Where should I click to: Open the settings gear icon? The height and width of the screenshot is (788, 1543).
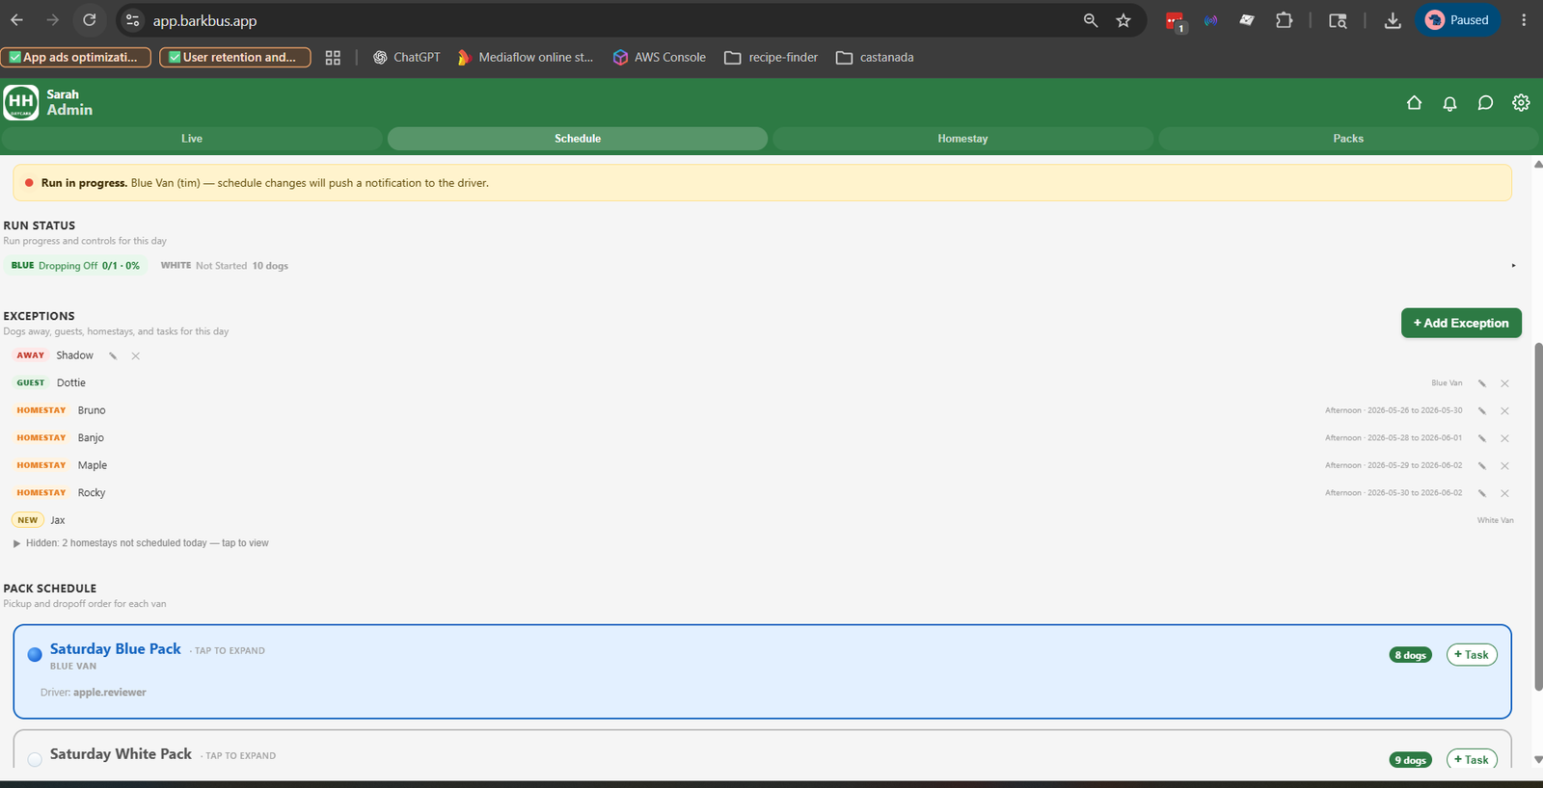click(1521, 102)
